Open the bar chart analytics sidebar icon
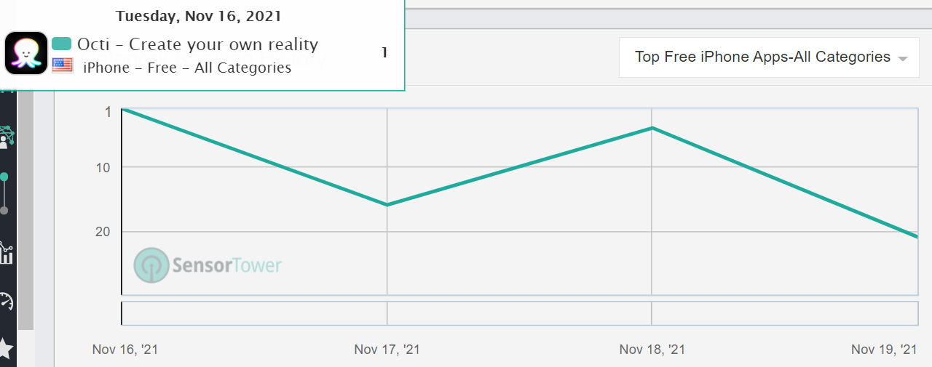Screen dimensions: 932x367 pos(7,254)
